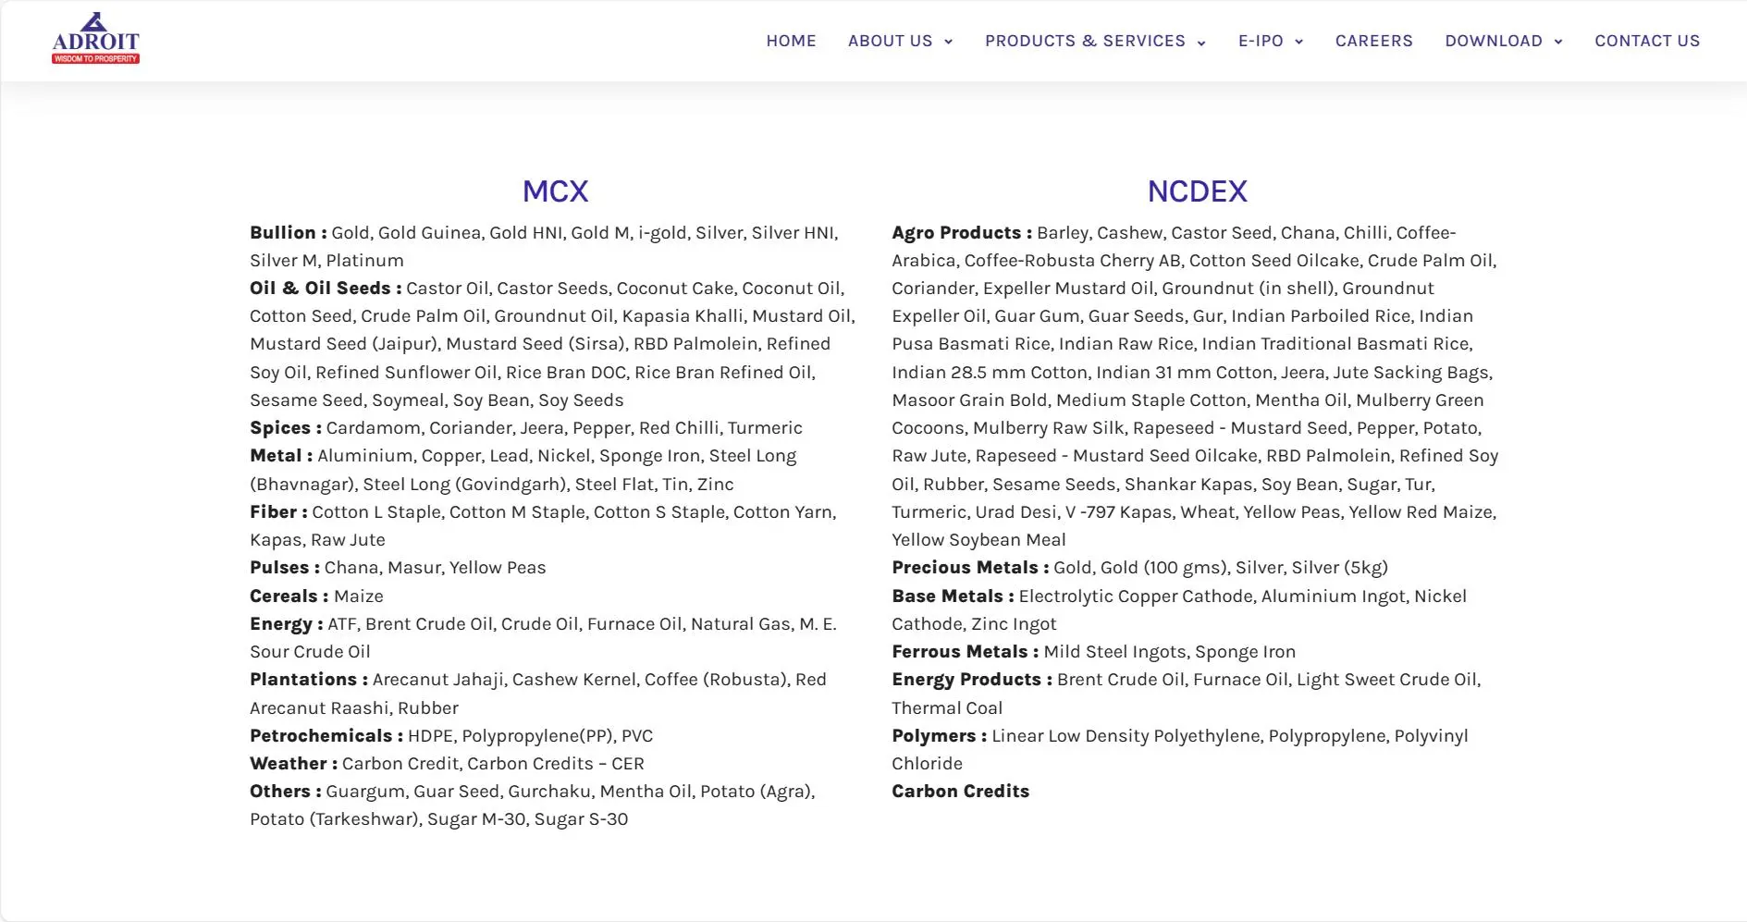The width and height of the screenshot is (1747, 922).
Task: Click the text 'Kapas, Raw Jute'
Action: (317, 540)
